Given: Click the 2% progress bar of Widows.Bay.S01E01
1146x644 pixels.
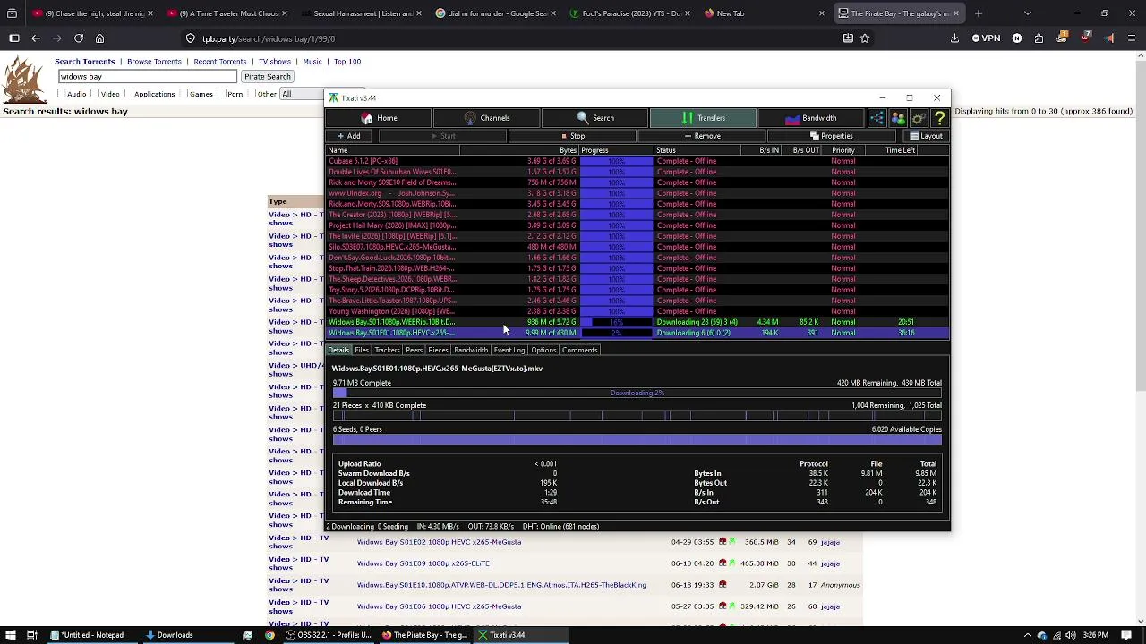Looking at the screenshot, I should 616,333.
